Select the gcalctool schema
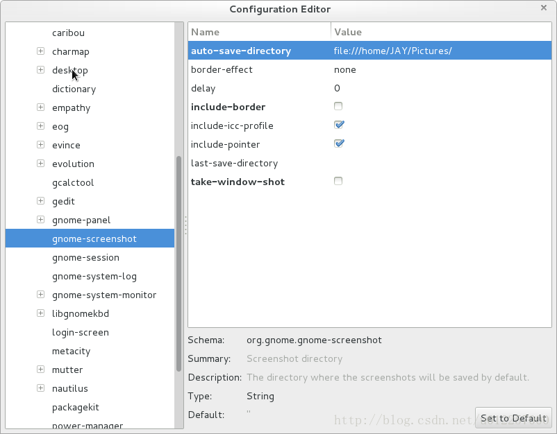Viewport: 557px width, 434px height. pyautogui.click(x=73, y=182)
